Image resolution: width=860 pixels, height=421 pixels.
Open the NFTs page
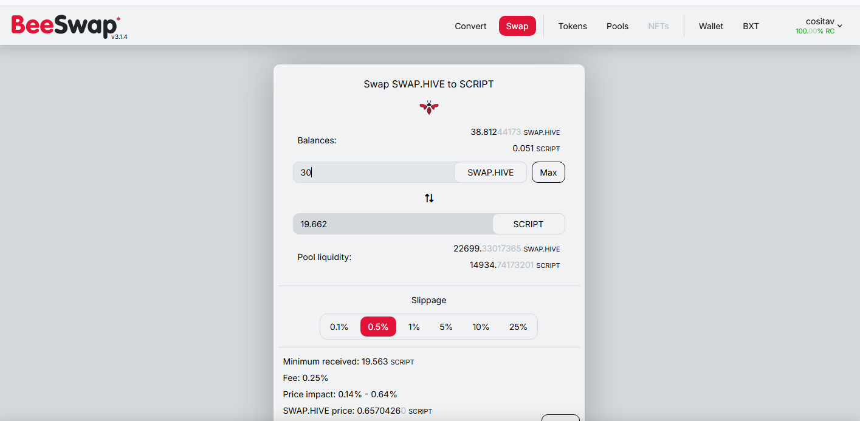click(x=658, y=26)
